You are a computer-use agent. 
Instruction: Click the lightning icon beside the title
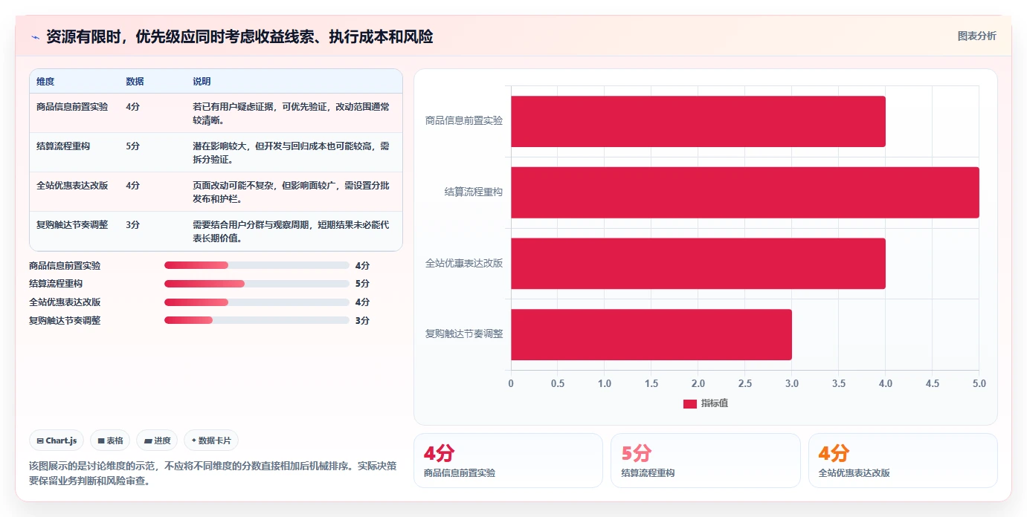click(35, 37)
